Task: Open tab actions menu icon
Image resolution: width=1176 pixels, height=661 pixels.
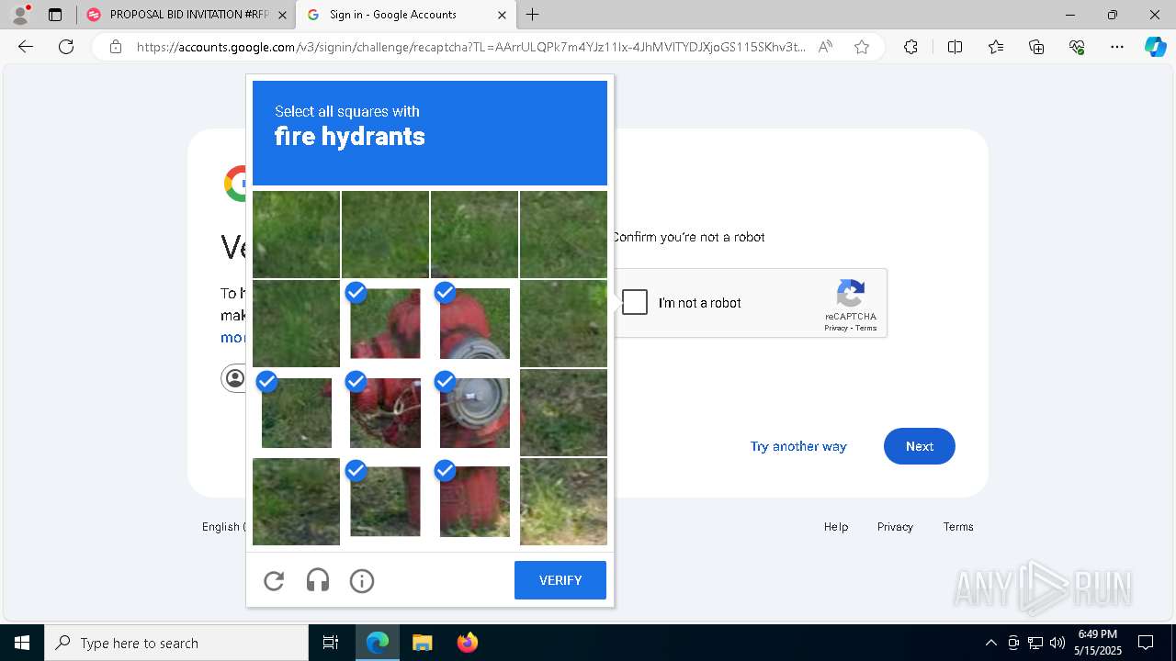Action: pos(55,15)
